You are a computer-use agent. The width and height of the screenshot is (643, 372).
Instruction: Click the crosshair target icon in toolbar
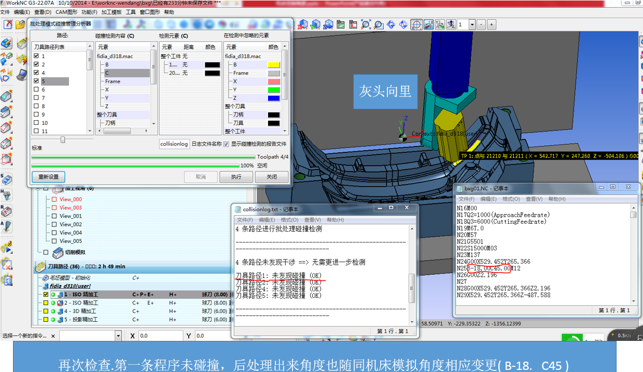pos(416,24)
